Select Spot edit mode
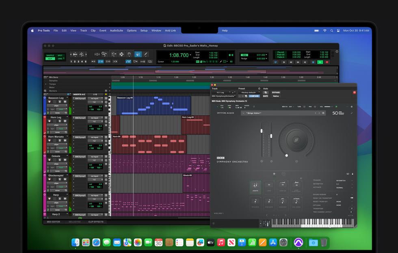398x253 pixels. [x=60, y=55]
